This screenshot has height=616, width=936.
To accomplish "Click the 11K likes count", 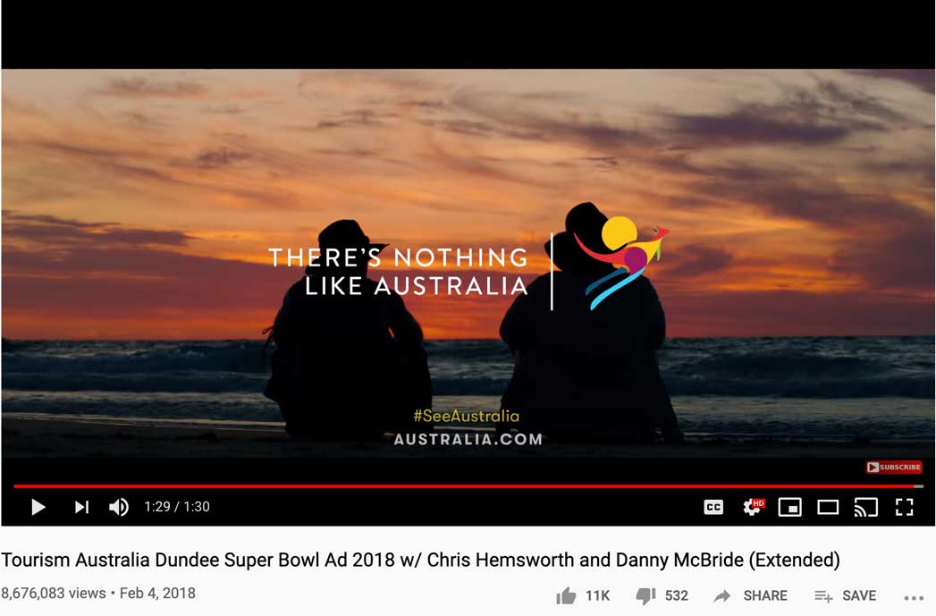I will 597,595.
